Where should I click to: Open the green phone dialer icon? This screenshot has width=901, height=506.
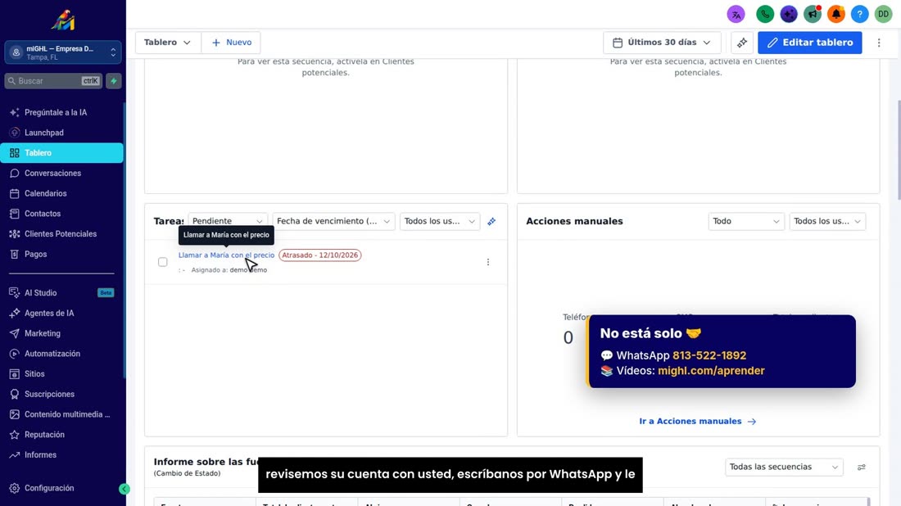point(765,14)
